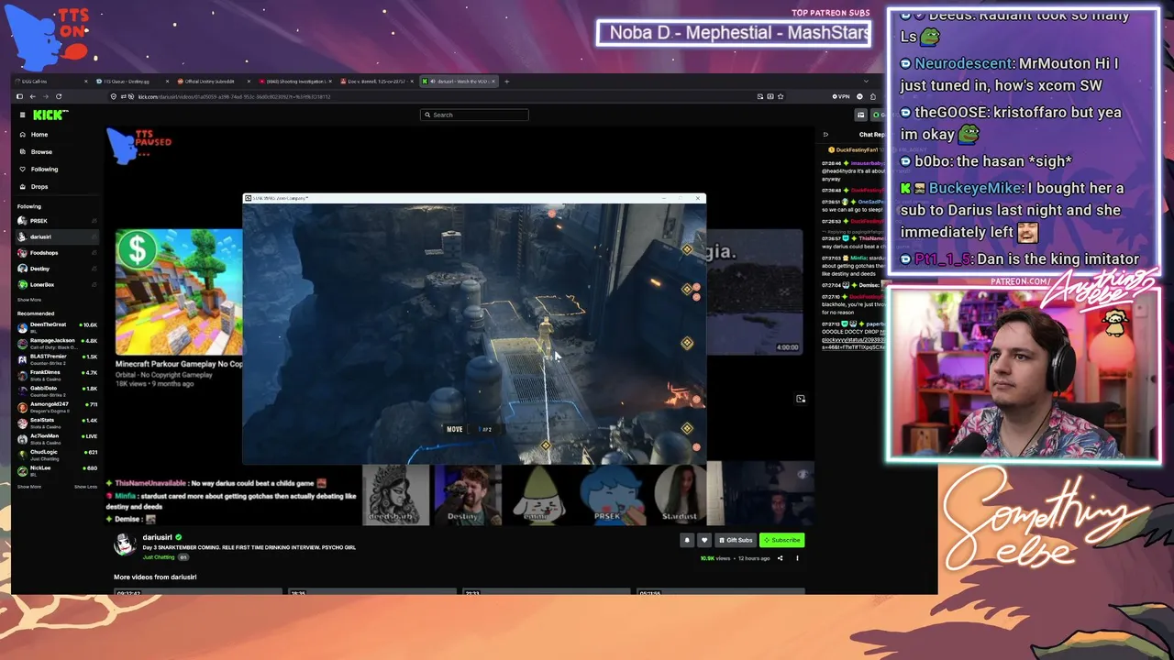Open recommended channel FrankDimes
The width and height of the screenshot is (1174, 660).
tap(57, 374)
